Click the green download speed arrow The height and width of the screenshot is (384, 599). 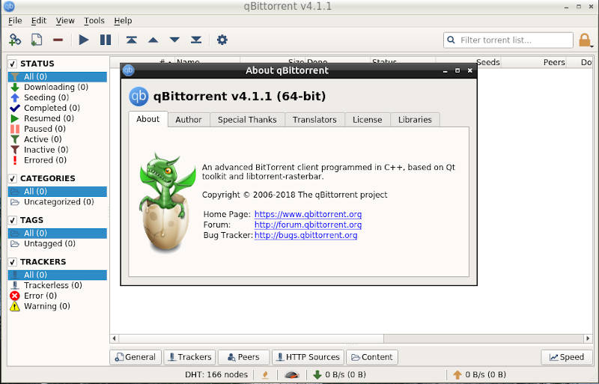pos(317,375)
